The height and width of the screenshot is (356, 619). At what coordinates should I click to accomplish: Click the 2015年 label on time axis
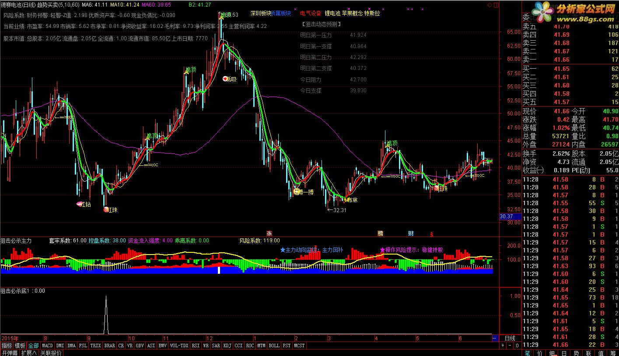pos(10,339)
